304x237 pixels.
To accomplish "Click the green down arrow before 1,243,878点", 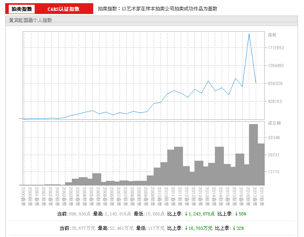I will (x=186, y=214).
